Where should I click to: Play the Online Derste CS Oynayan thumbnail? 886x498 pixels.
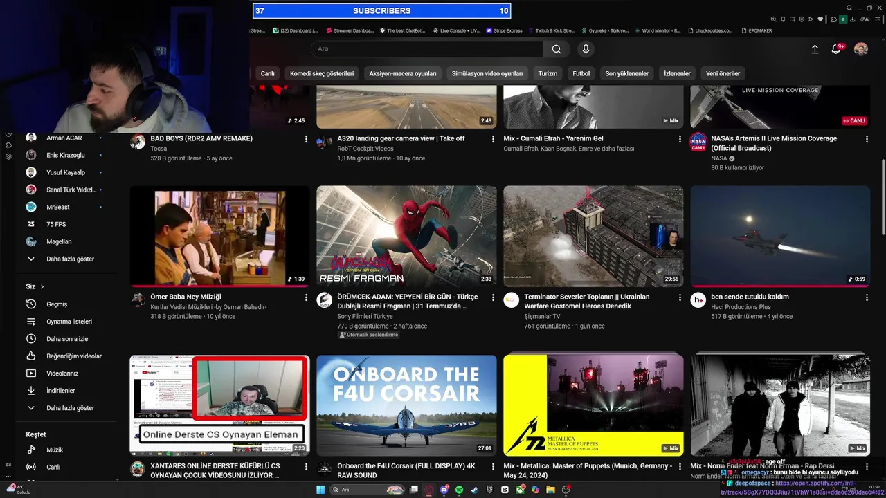coord(219,405)
